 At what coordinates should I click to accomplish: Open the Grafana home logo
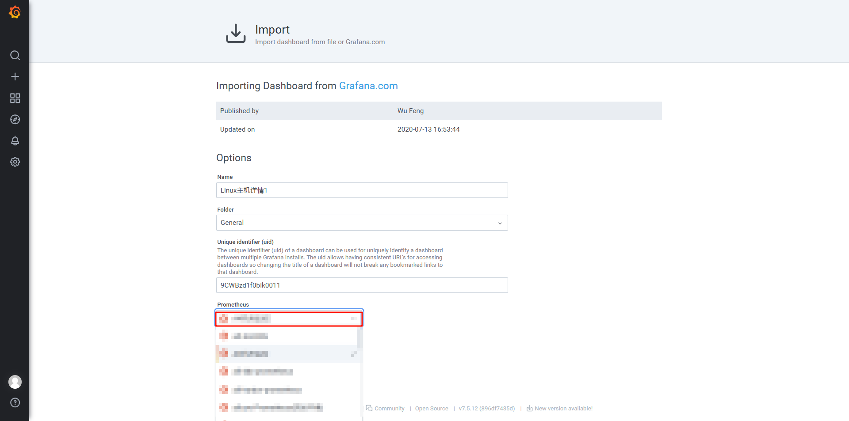tap(15, 12)
